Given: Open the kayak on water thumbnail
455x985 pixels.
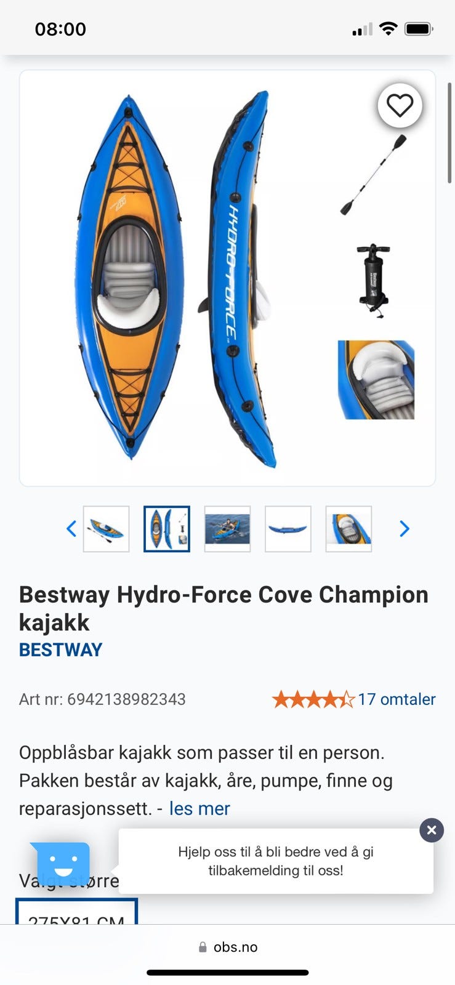Looking at the screenshot, I should (x=227, y=529).
